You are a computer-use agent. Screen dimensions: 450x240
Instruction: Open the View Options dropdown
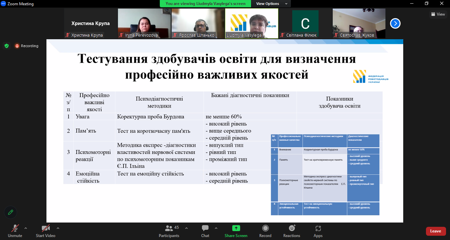(x=271, y=4)
